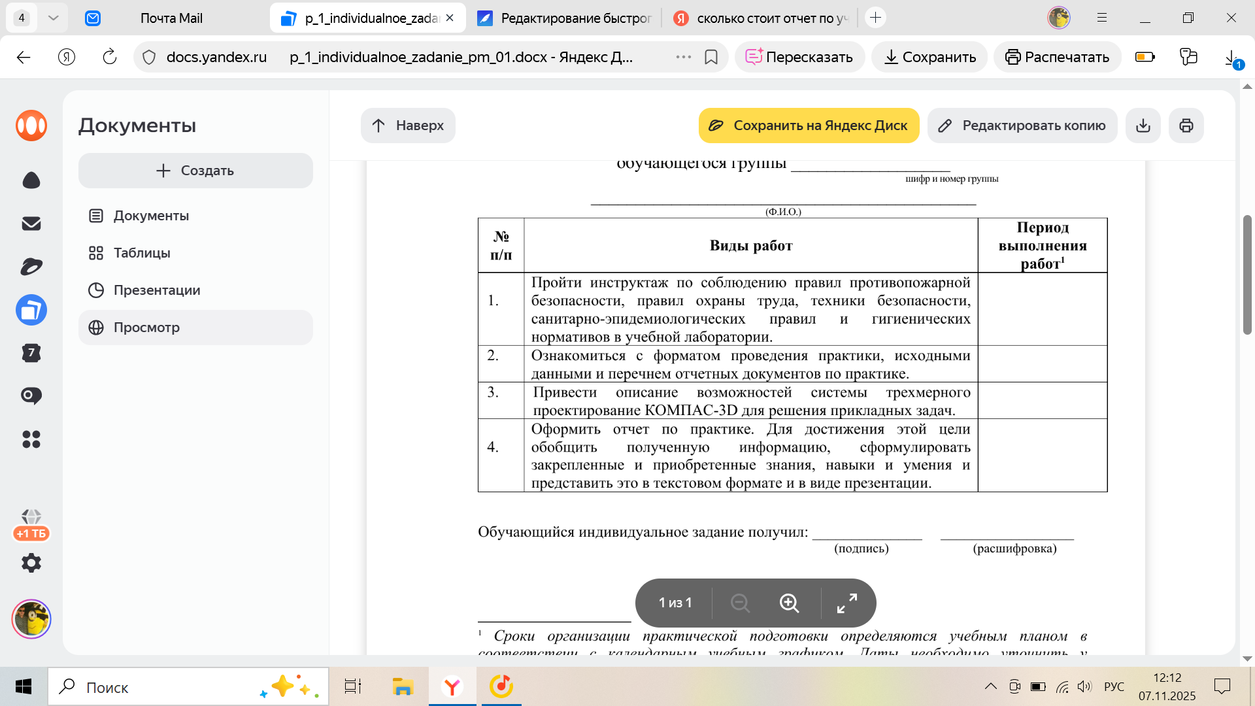Open Yandex Disk icon in sidebar
The image size is (1255, 706).
[31, 267]
